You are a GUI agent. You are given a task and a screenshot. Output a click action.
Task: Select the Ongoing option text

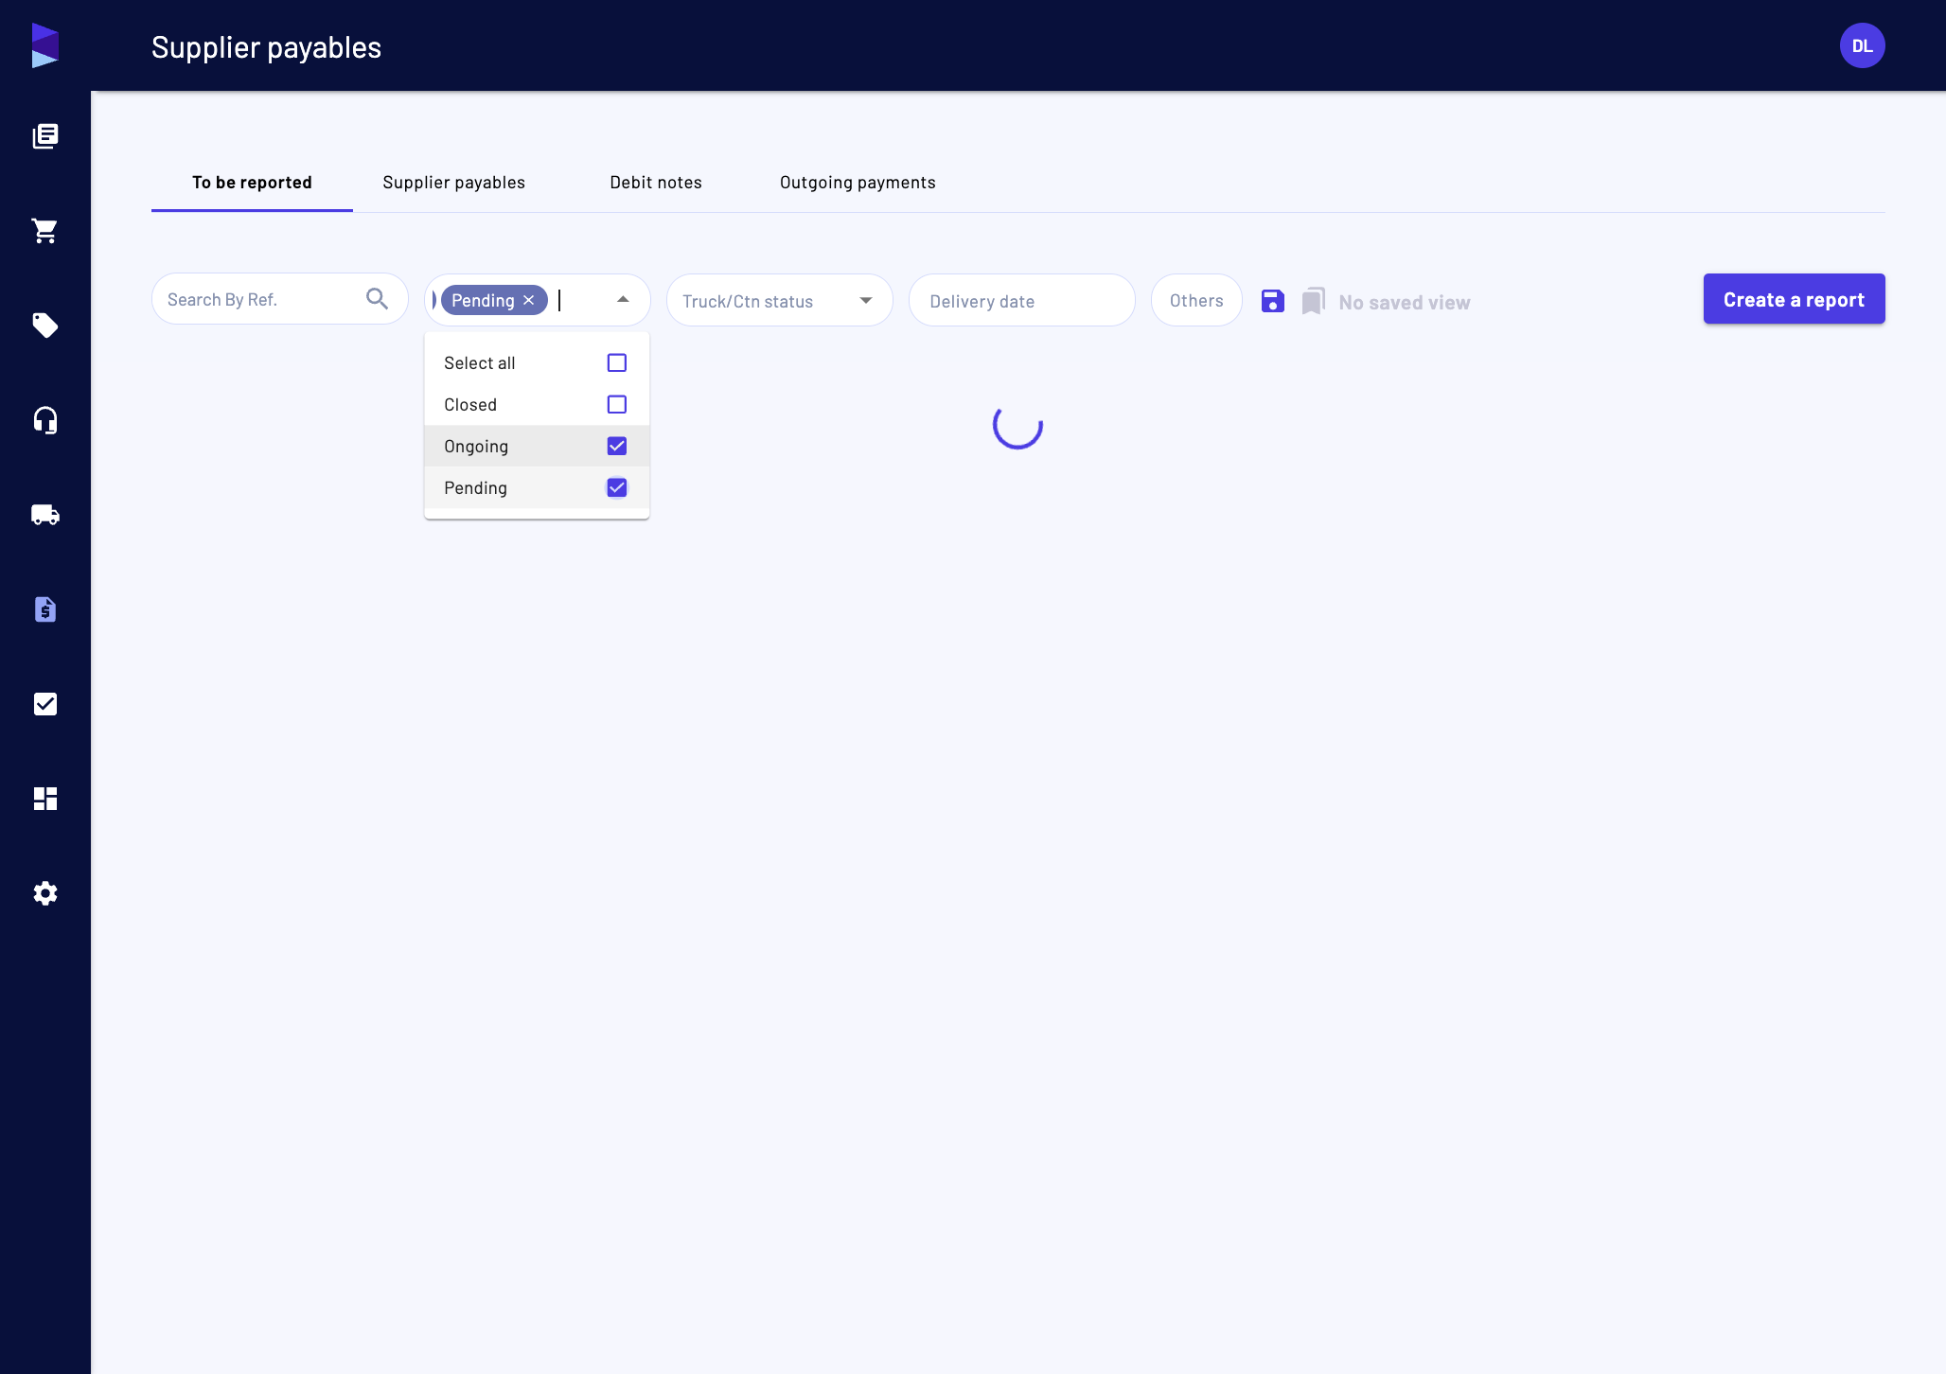[x=476, y=447]
